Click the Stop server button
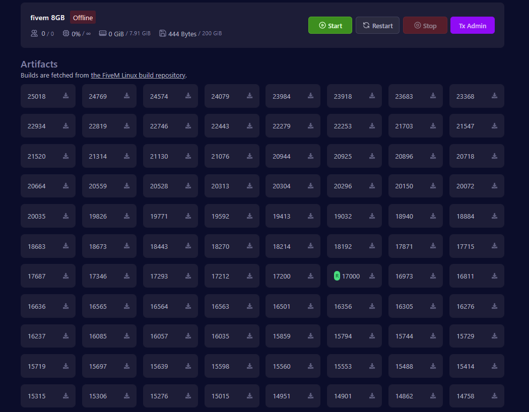 click(425, 26)
